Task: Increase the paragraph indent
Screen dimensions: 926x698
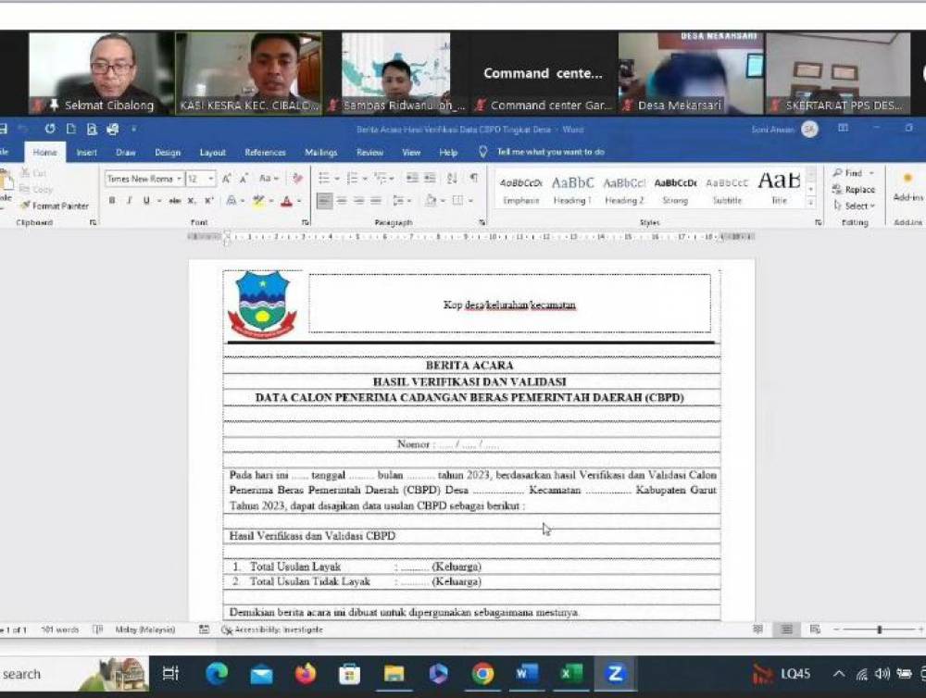Action: pos(430,179)
